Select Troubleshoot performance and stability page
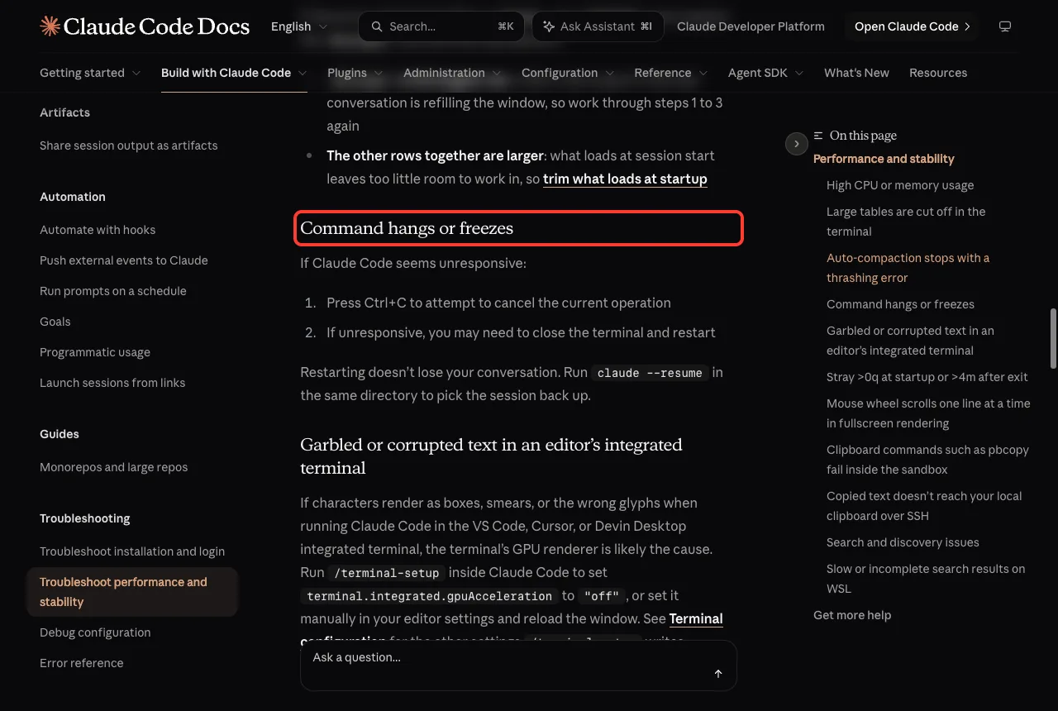 pyautogui.click(x=132, y=592)
